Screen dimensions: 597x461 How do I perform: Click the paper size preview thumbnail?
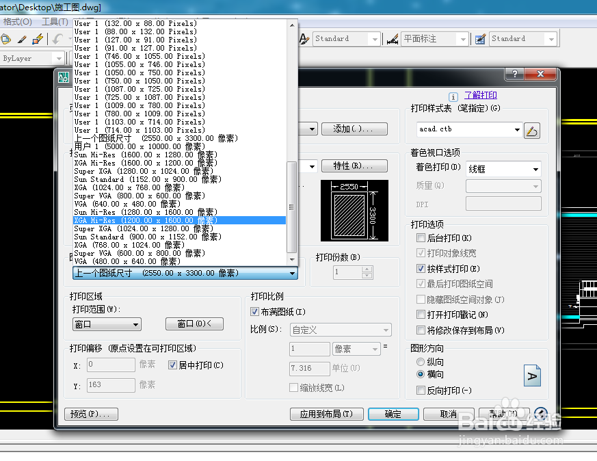point(354,211)
